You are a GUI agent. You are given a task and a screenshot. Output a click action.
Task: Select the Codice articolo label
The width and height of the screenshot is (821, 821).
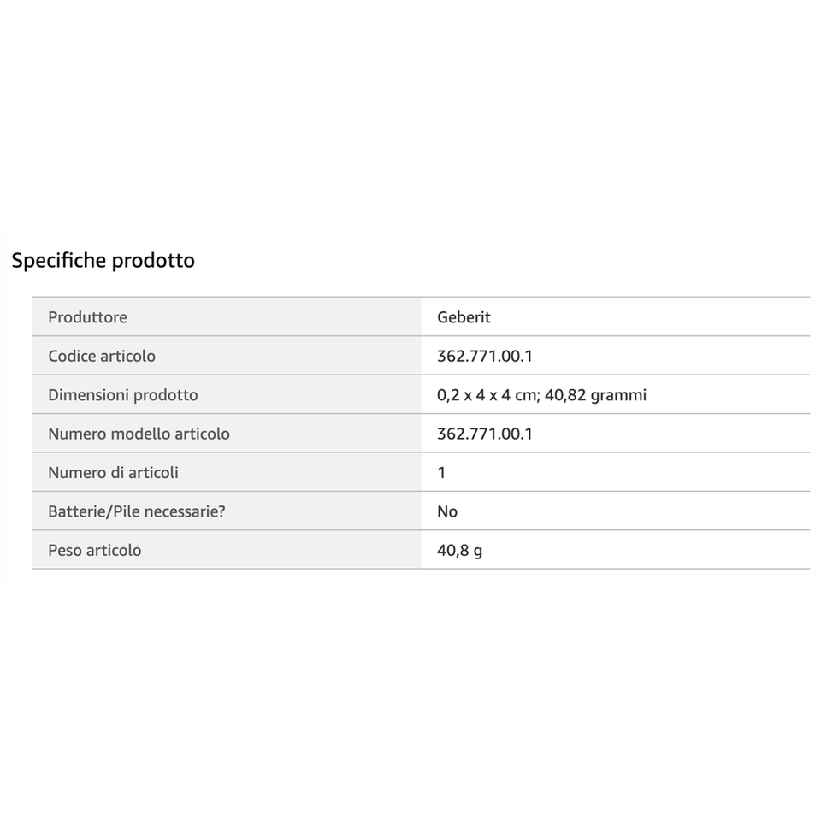102,356
